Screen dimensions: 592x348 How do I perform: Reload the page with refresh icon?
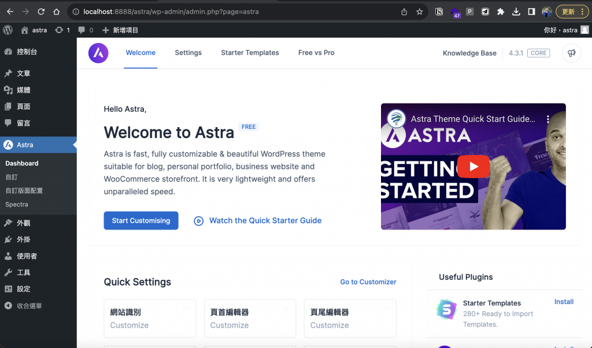click(41, 12)
